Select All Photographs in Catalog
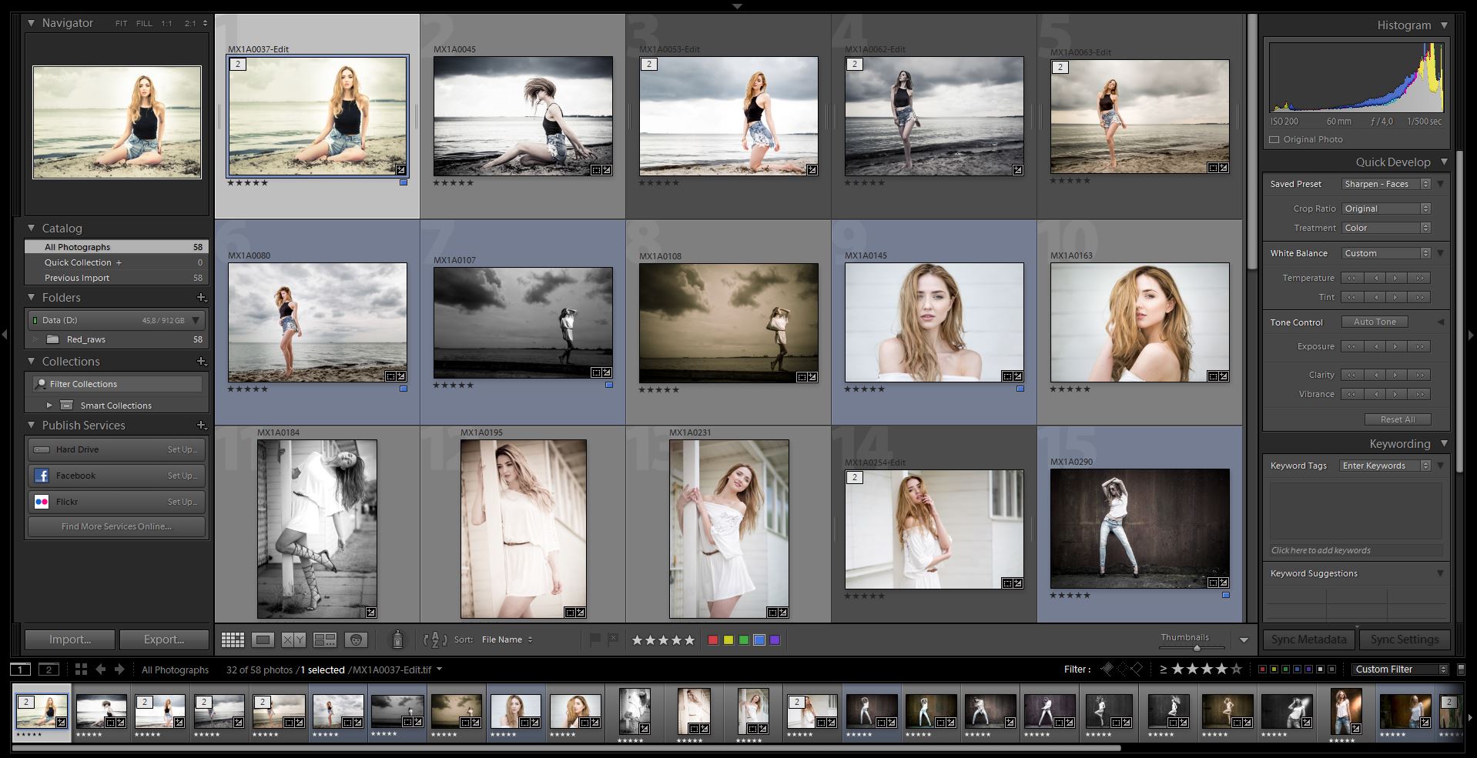The image size is (1477, 758). 116,247
